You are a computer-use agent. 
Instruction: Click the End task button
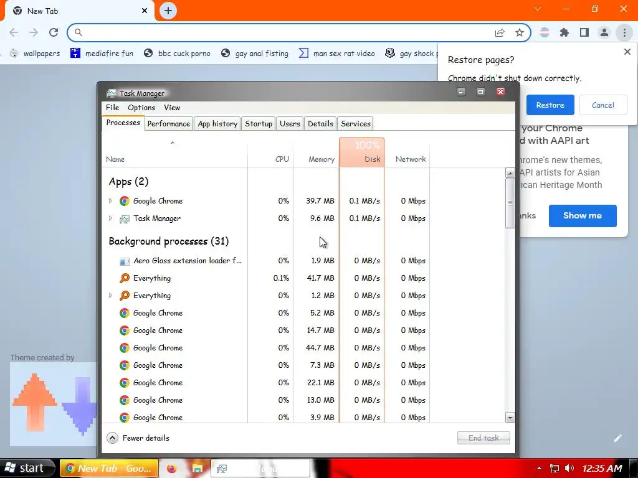pos(483,438)
